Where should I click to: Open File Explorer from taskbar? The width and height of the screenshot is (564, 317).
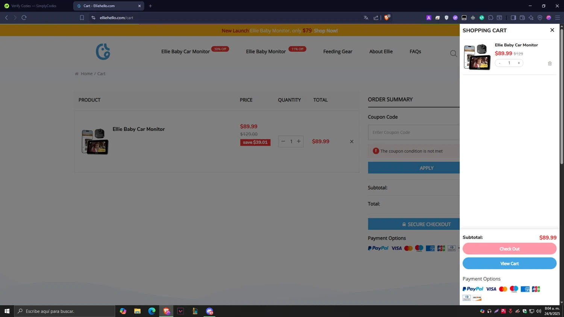click(x=137, y=311)
